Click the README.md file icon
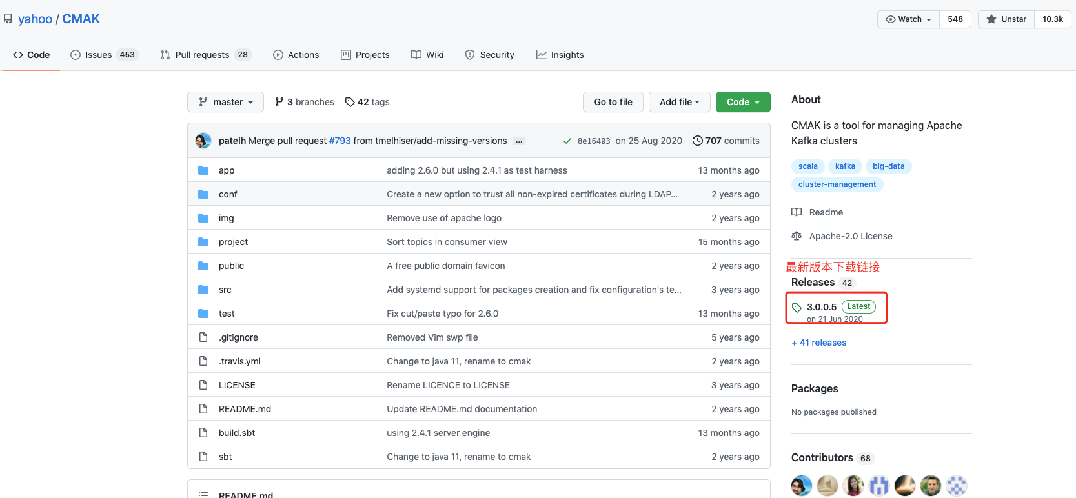 (x=203, y=409)
